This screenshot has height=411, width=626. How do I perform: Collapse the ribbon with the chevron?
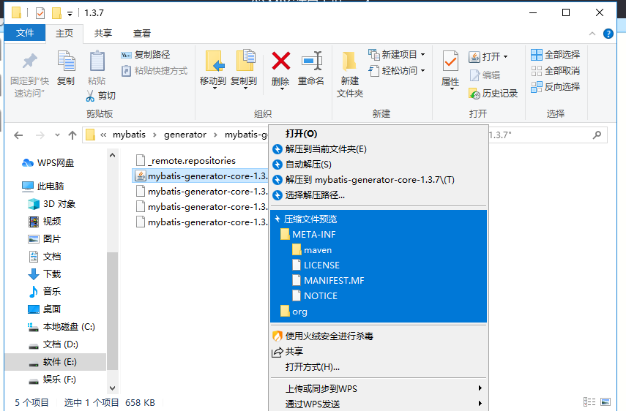(x=592, y=34)
